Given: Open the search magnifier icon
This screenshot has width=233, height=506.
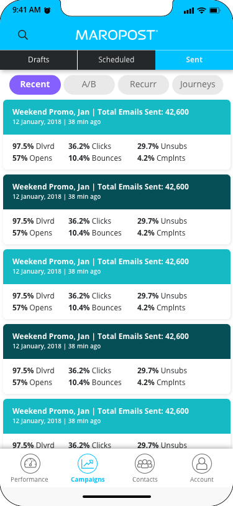Looking at the screenshot, I should (23, 35).
